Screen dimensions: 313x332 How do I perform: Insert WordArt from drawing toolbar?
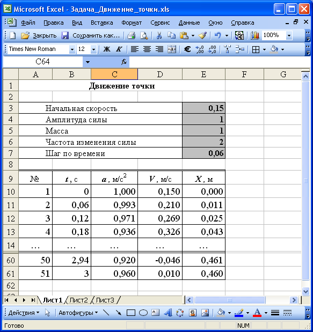168,313
